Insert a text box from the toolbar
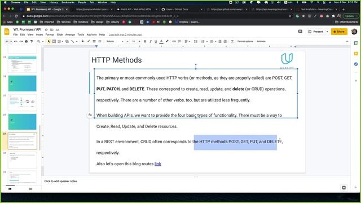361x203 pixels. click(54, 41)
